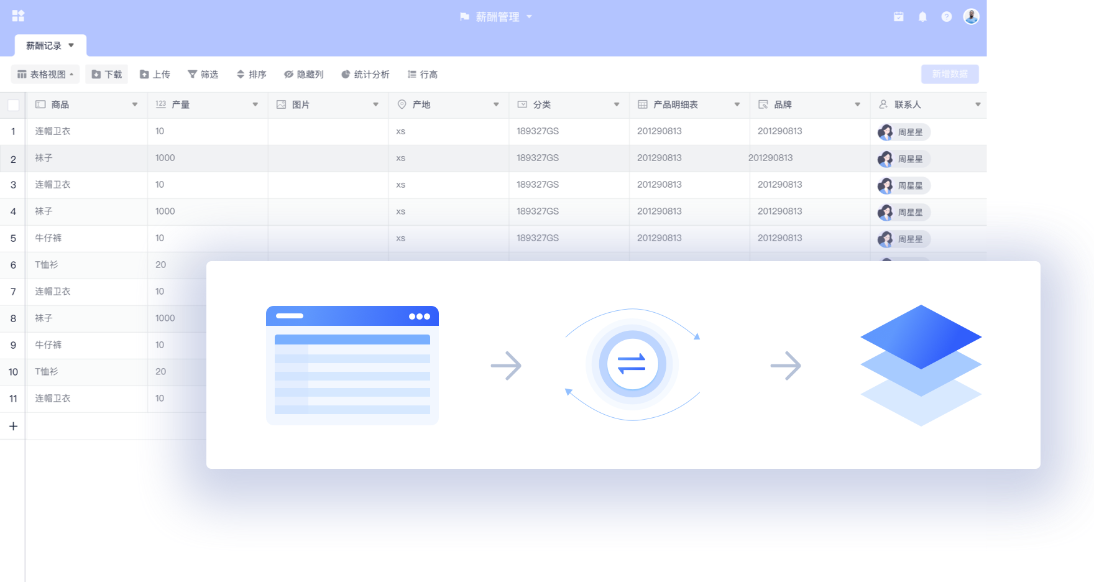The image size is (1094, 582).
Task: Click the 123 number icon of 产量 column
Action: tap(161, 104)
